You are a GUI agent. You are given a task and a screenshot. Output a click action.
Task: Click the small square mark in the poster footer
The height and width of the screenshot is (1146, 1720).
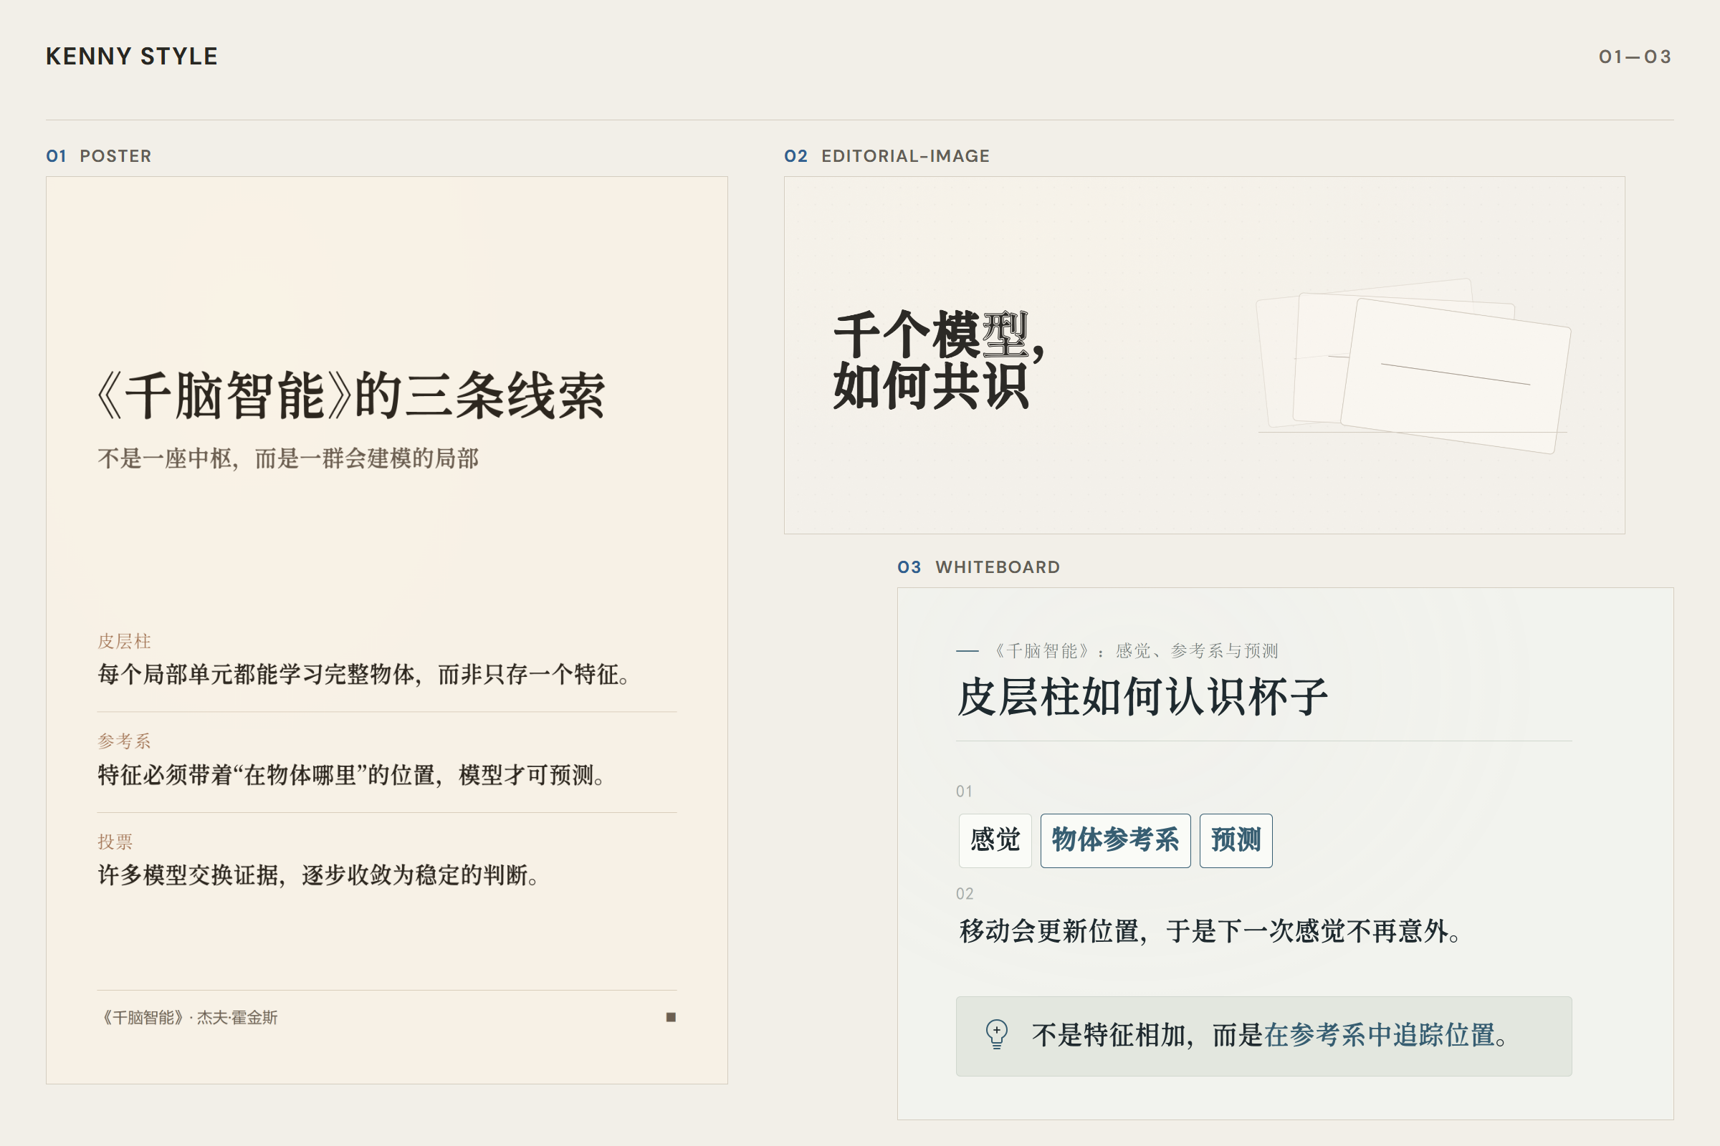click(x=671, y=1017)
